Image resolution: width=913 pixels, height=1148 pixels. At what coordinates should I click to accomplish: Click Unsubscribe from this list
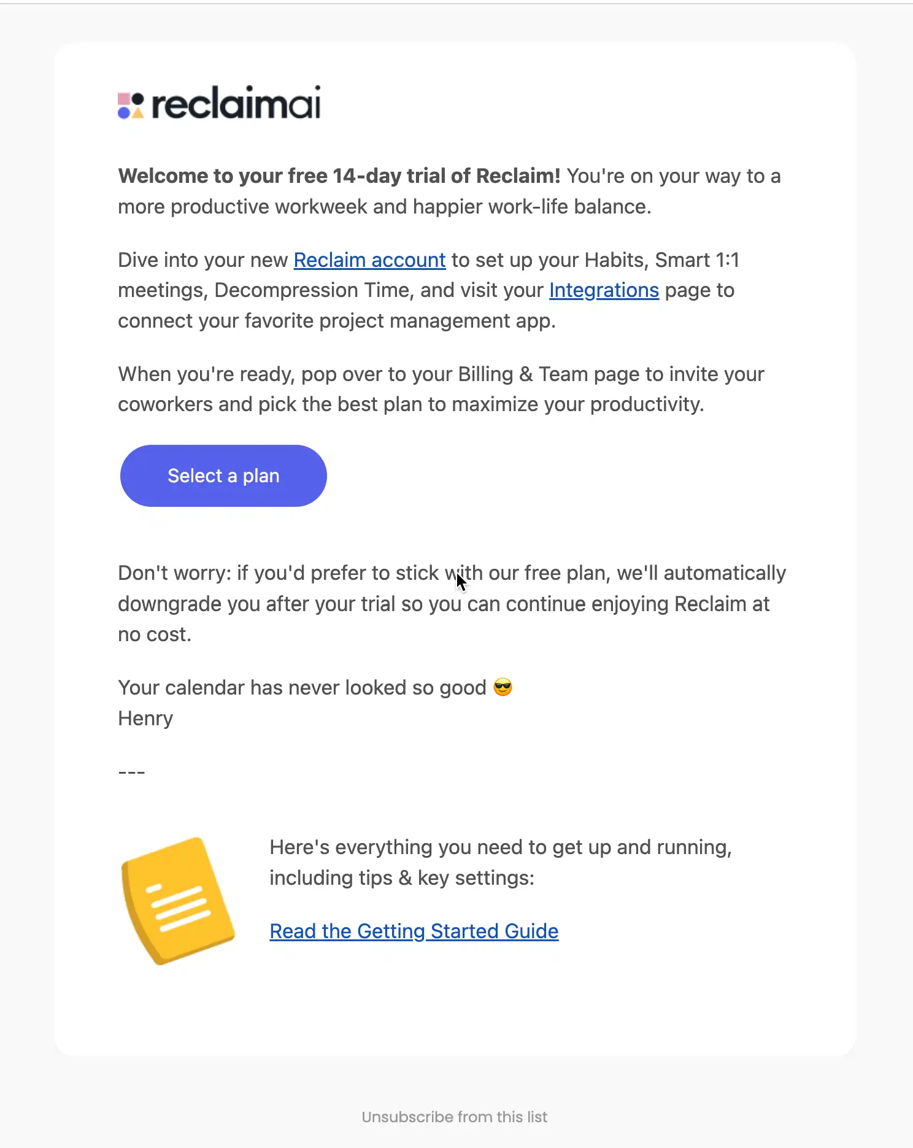(x=456, y=1117)
